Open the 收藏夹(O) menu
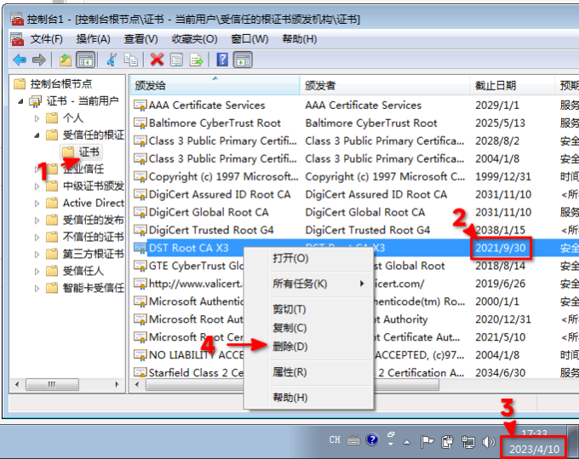 click(x=194, y=39)
